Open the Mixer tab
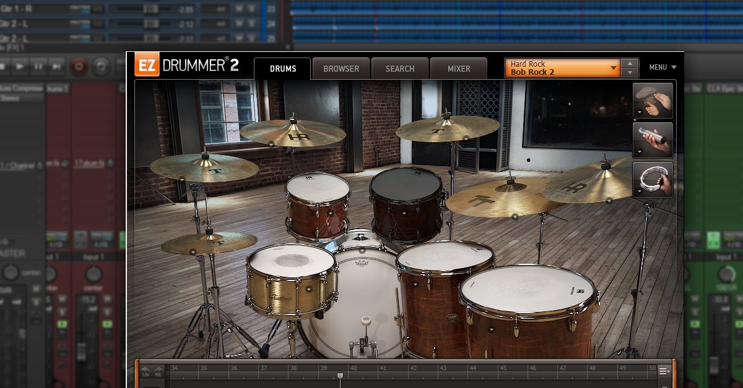Image resolution: width=743 pixels, height=388 pixels. 459,69
